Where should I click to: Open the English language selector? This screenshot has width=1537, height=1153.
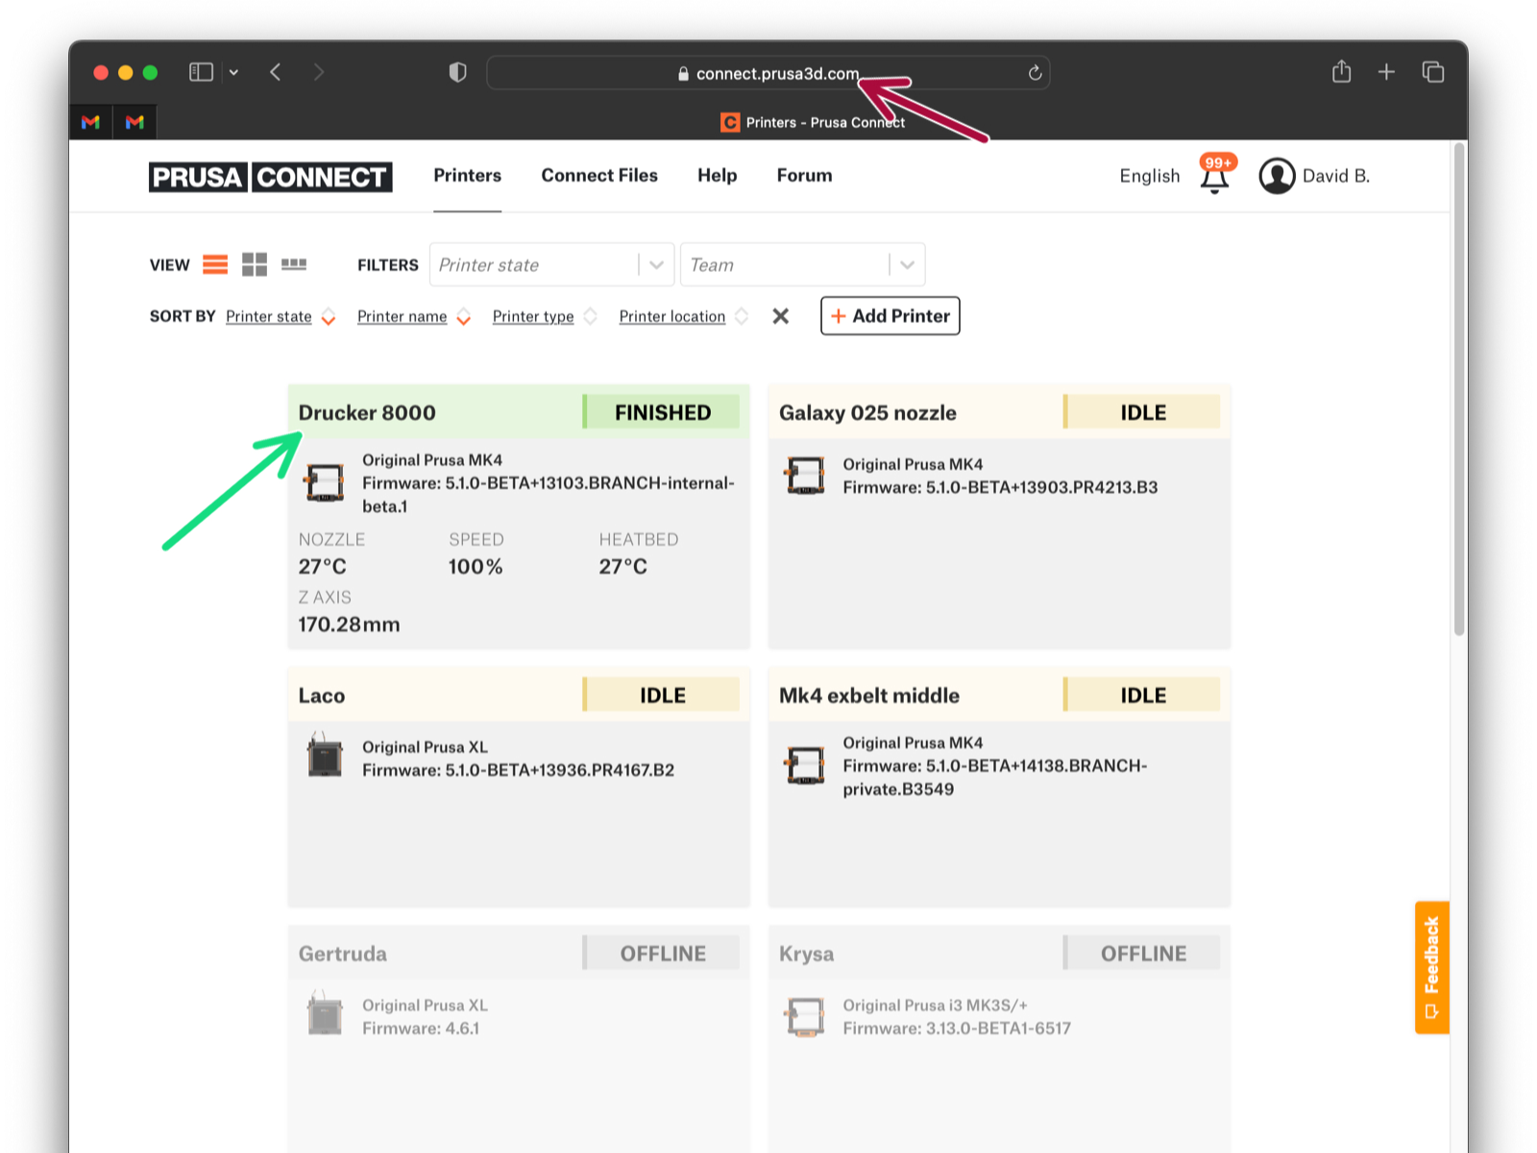(x=1150, y=176)
